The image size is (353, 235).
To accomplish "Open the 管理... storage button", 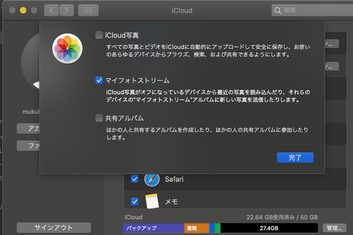I will [335, 228].
